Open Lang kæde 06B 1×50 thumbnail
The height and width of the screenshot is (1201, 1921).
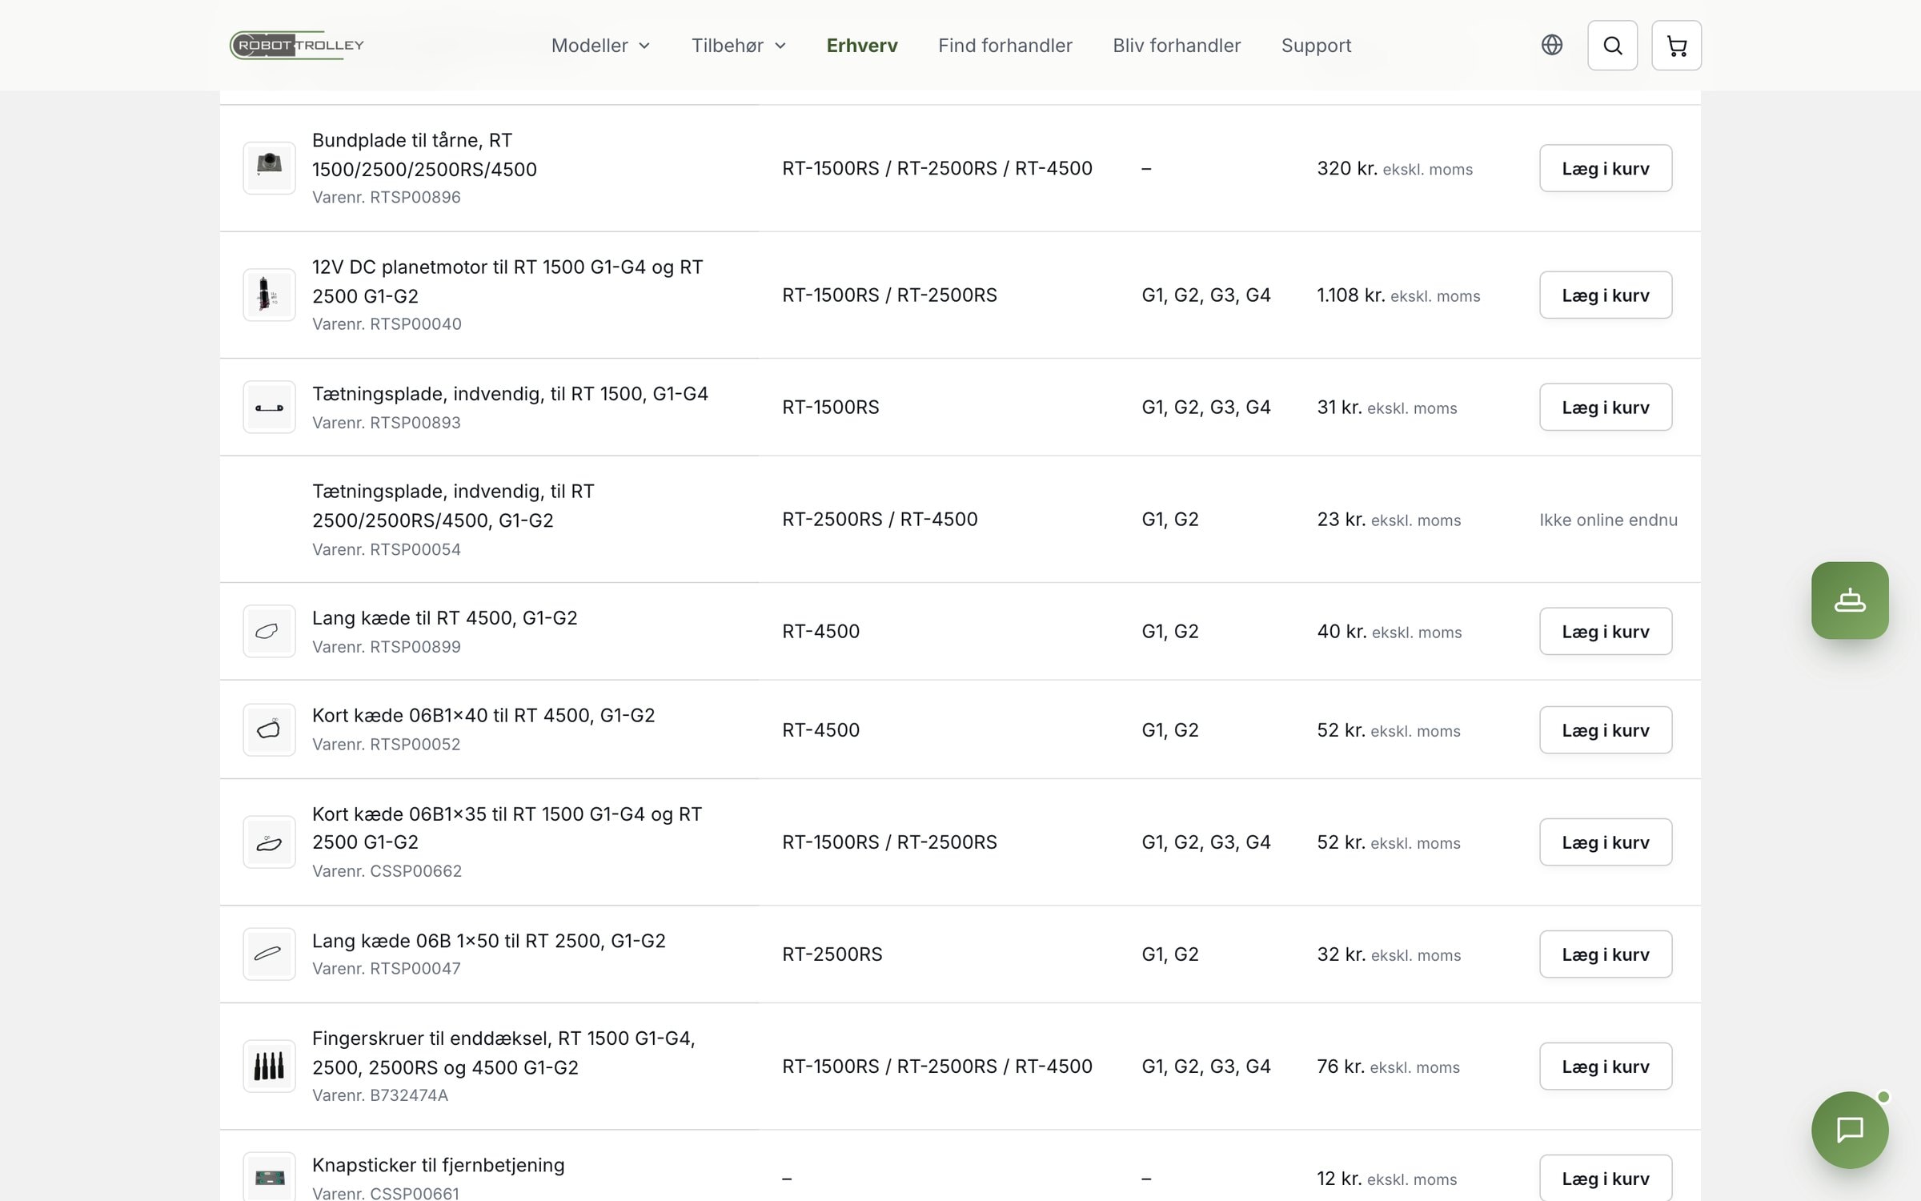[x=269, y=954]
